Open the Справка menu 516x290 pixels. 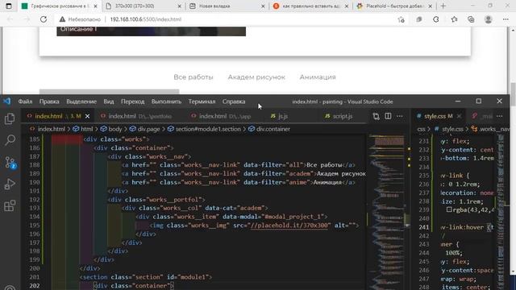[x=234, y=101]
